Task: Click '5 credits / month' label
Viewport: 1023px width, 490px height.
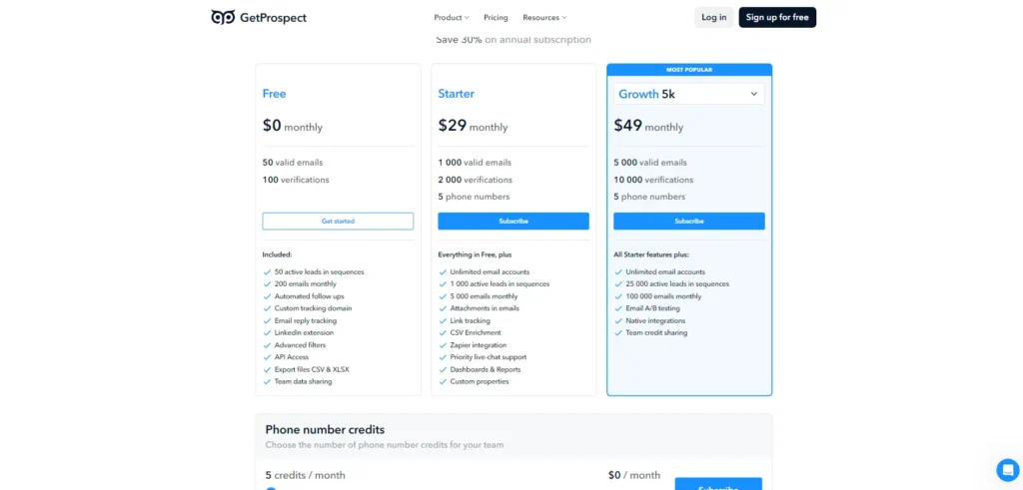Action: 306,476
